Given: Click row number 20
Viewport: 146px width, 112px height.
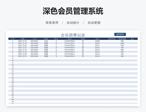Looking at the screenshot, I should pyautogui.click(x=13, y=82).
